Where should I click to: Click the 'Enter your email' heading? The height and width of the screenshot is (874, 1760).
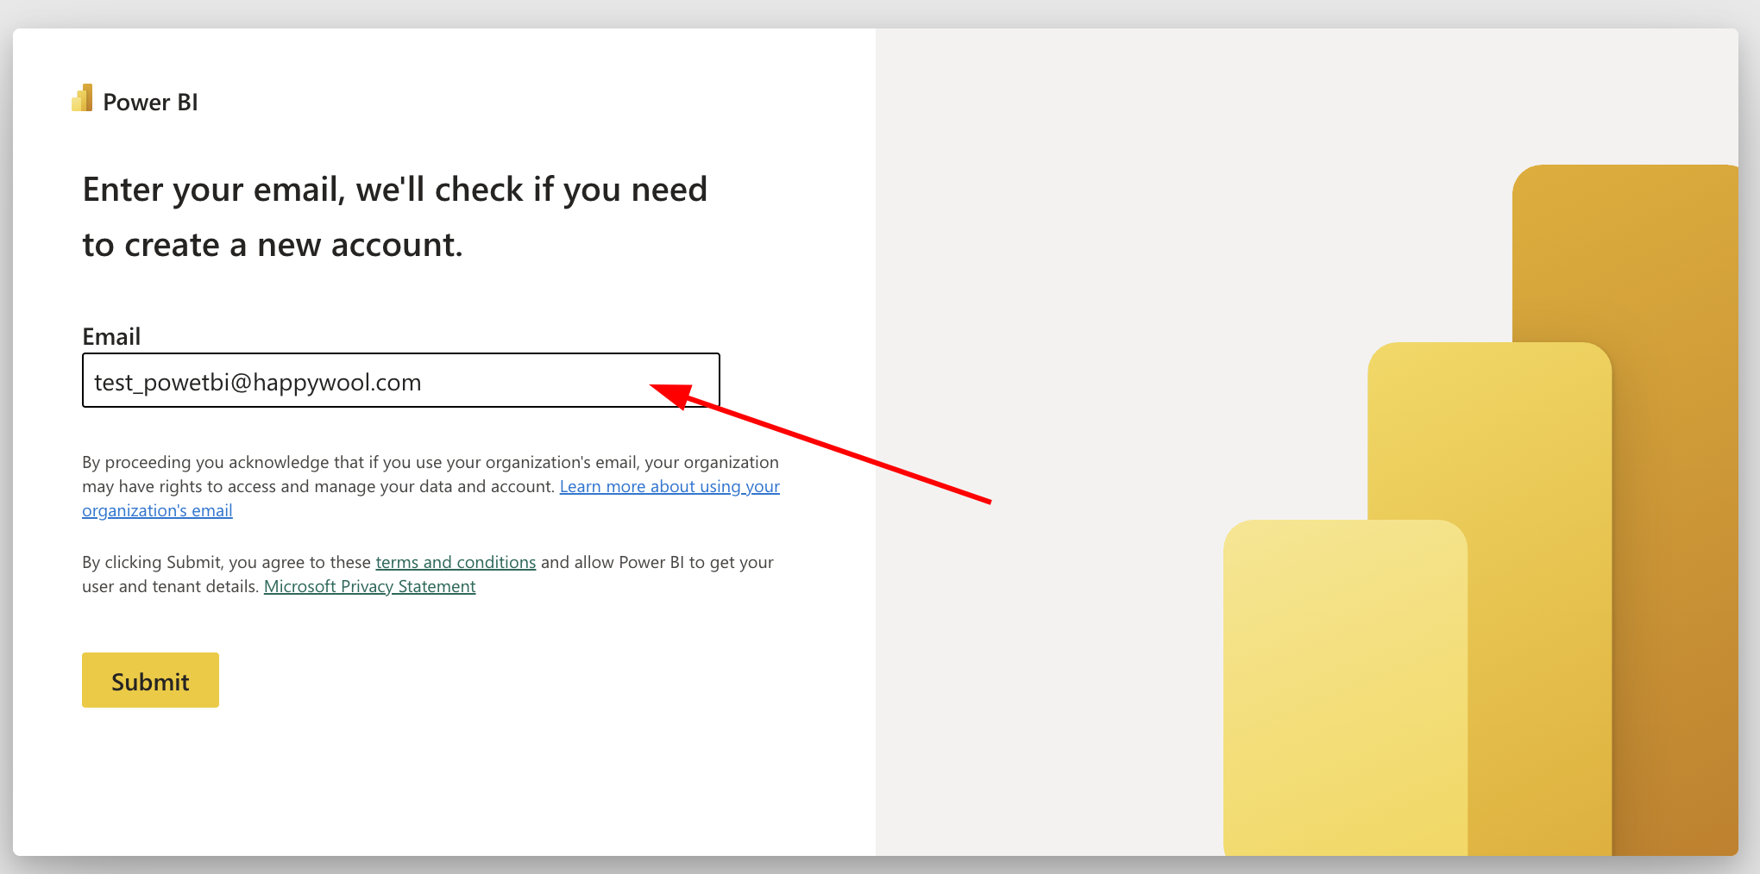click(394, 217)
